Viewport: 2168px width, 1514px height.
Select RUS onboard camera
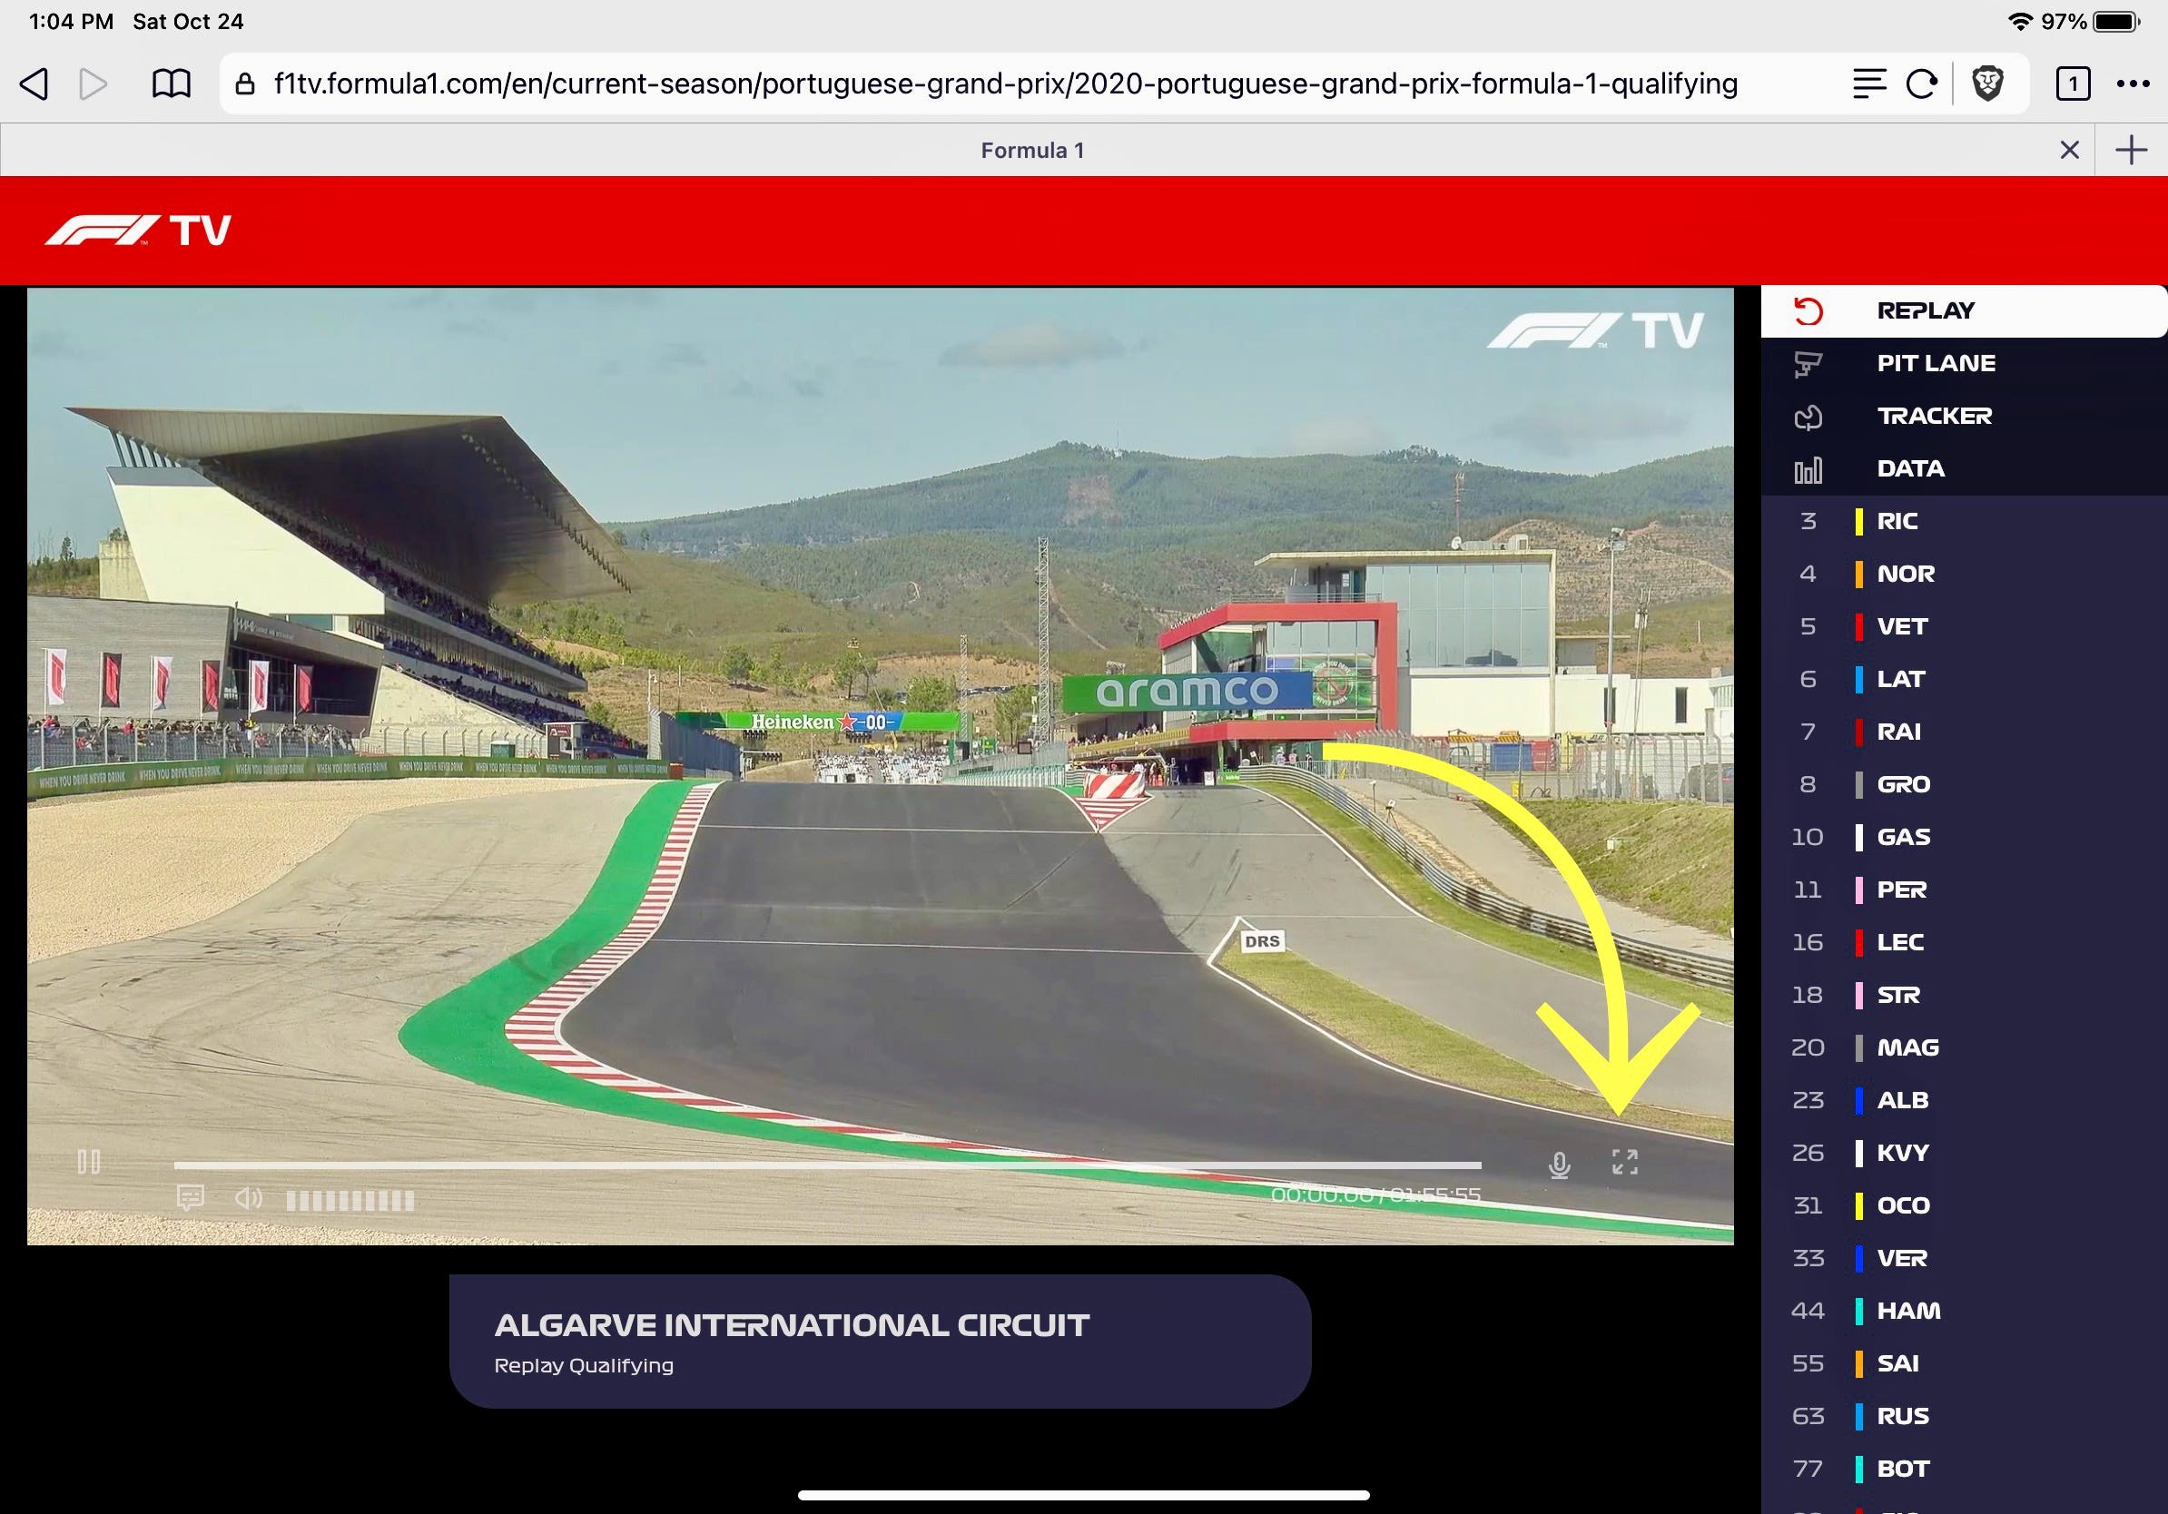[x=1964, y=1417]
